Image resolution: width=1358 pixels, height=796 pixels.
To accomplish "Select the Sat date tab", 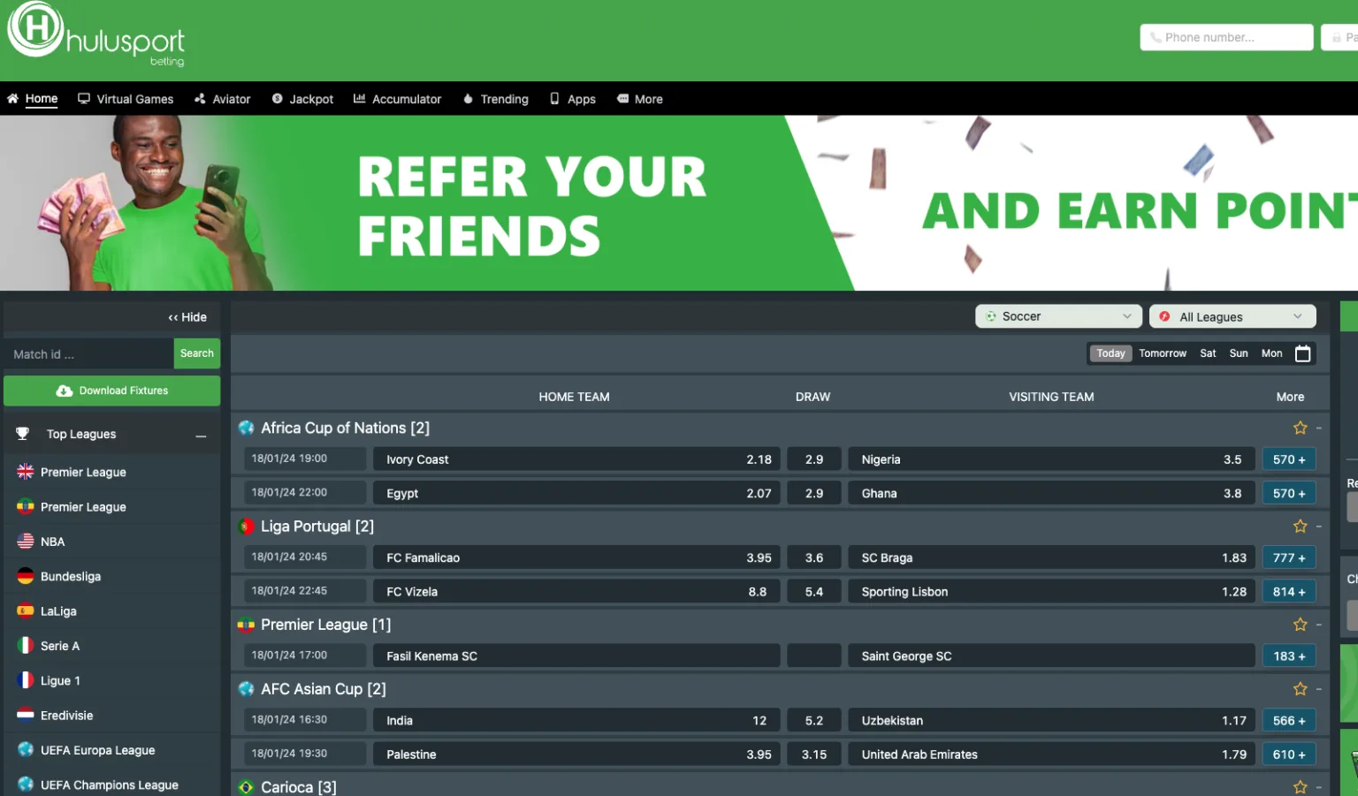I will pyautogui.click(x=1208, y=353).
